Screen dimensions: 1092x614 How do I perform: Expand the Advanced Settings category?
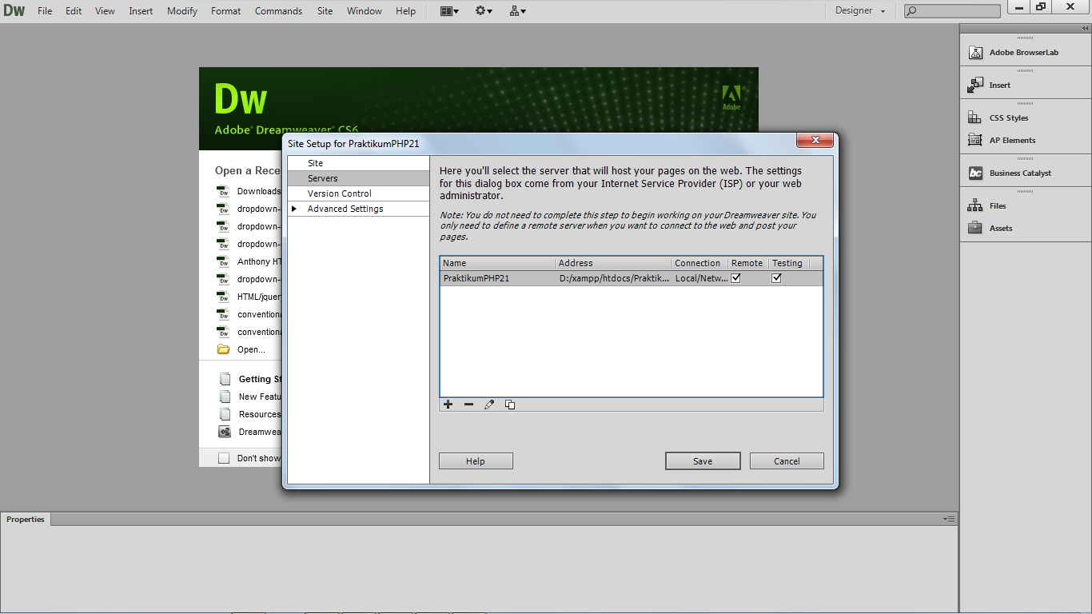tap(293, 209)
